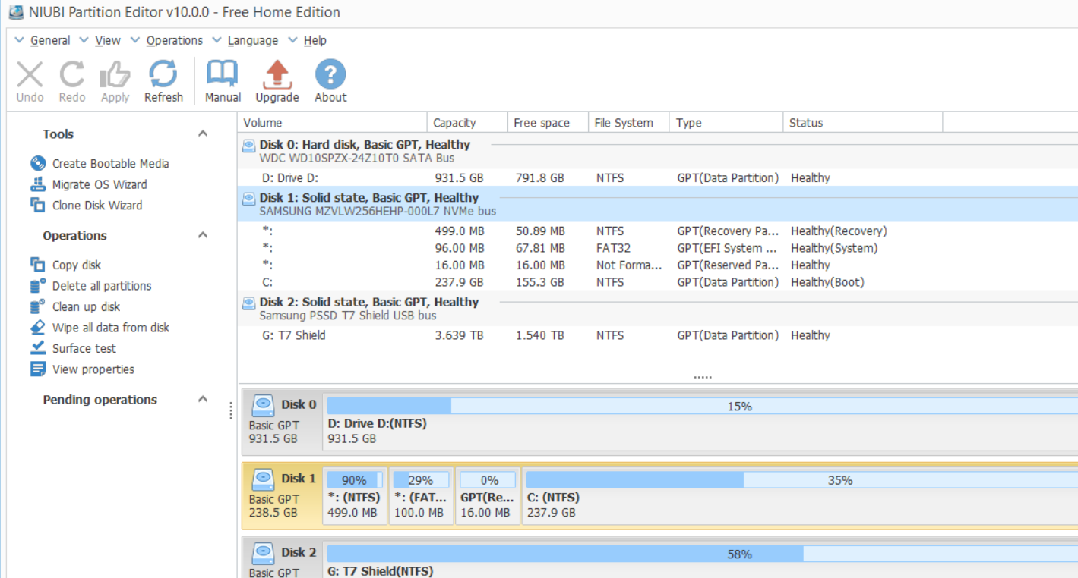The image size is (1078, 578).
Task: Open the Help menu
Action: tap(315, 40)
